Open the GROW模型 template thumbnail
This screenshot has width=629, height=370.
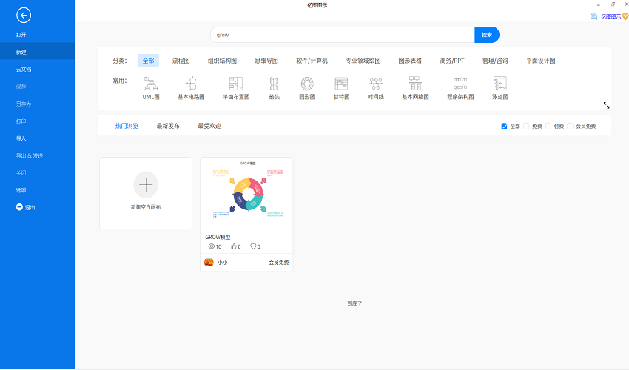pyautogui.click(x=246, y=194)
